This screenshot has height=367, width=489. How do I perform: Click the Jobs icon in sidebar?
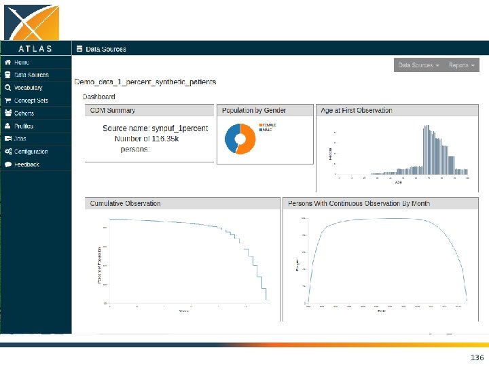coord(8,139)
